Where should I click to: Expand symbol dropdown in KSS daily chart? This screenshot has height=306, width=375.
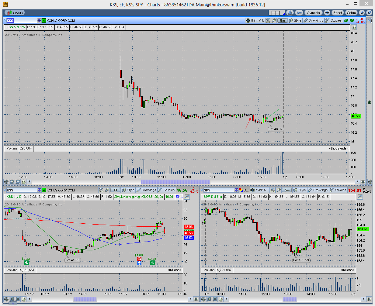(x=39, y=190)
